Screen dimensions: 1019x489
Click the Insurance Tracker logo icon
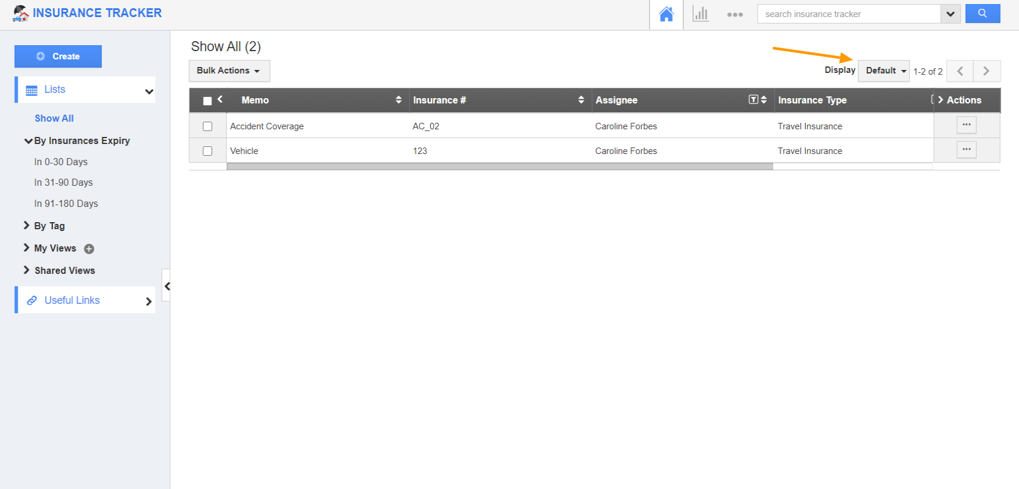coord(21,13)
